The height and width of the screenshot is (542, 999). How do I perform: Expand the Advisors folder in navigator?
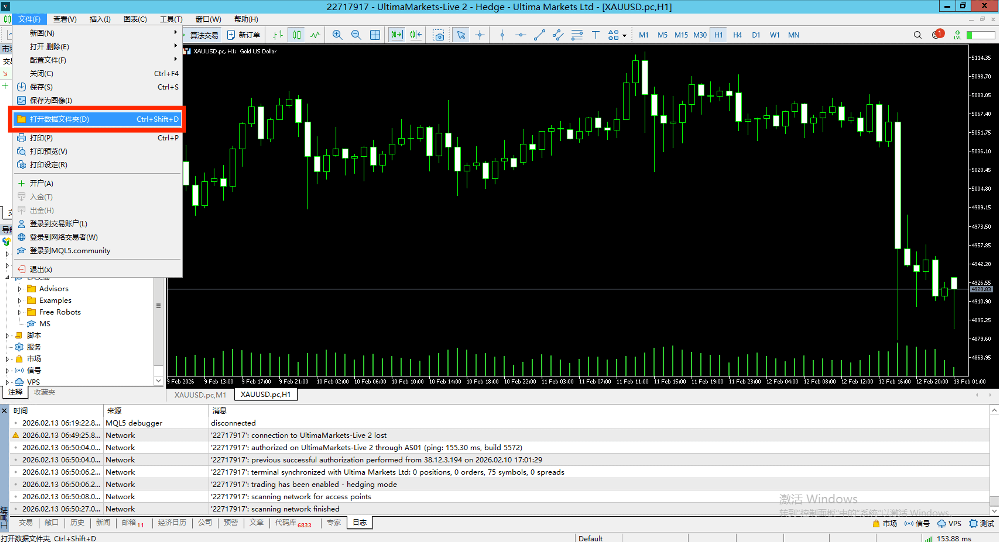[x=19, y=289]
